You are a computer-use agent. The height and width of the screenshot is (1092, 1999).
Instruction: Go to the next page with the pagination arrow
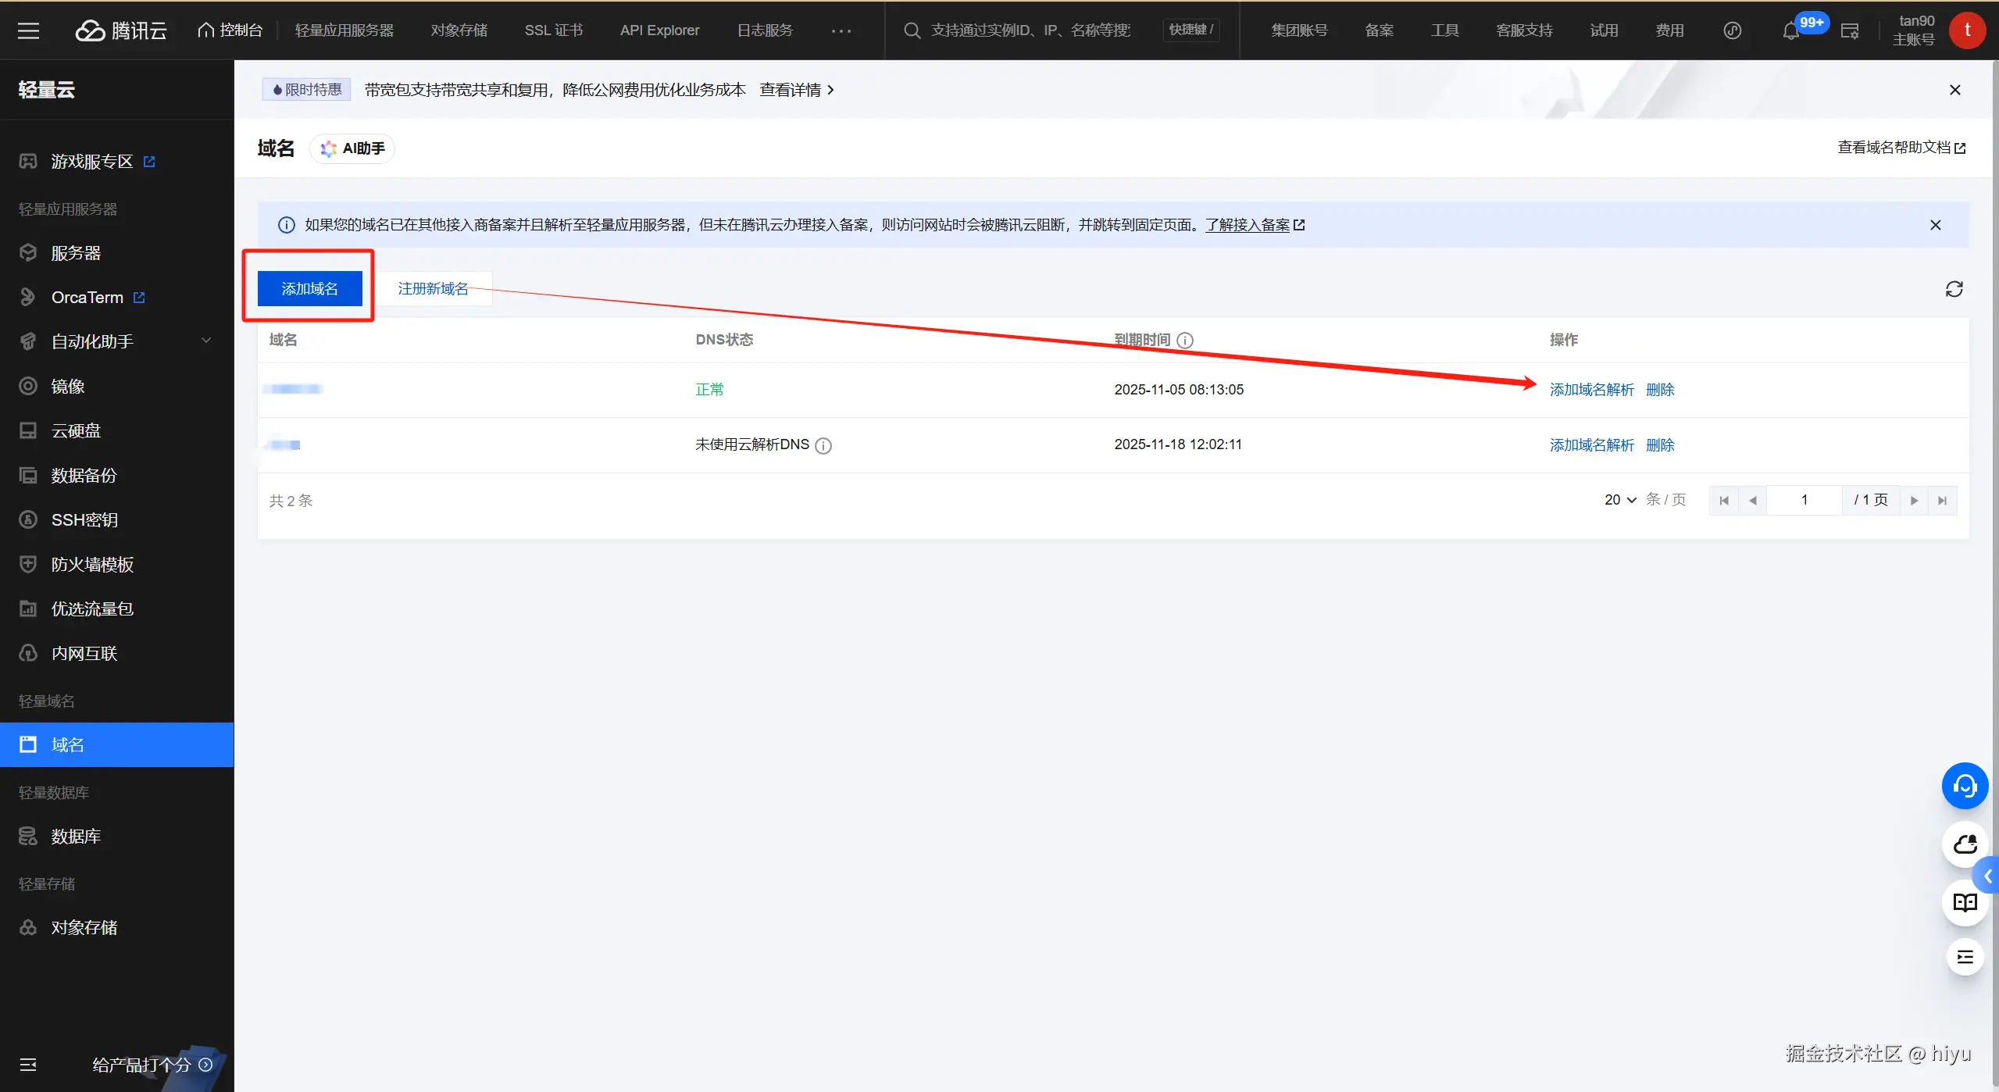click(1914, 501)
